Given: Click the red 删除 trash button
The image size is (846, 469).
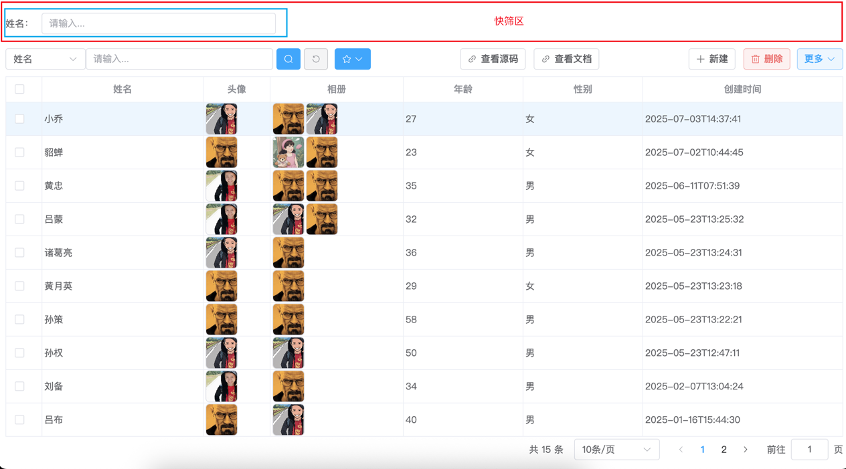Looking at the screenshot, I should [766, 59].
